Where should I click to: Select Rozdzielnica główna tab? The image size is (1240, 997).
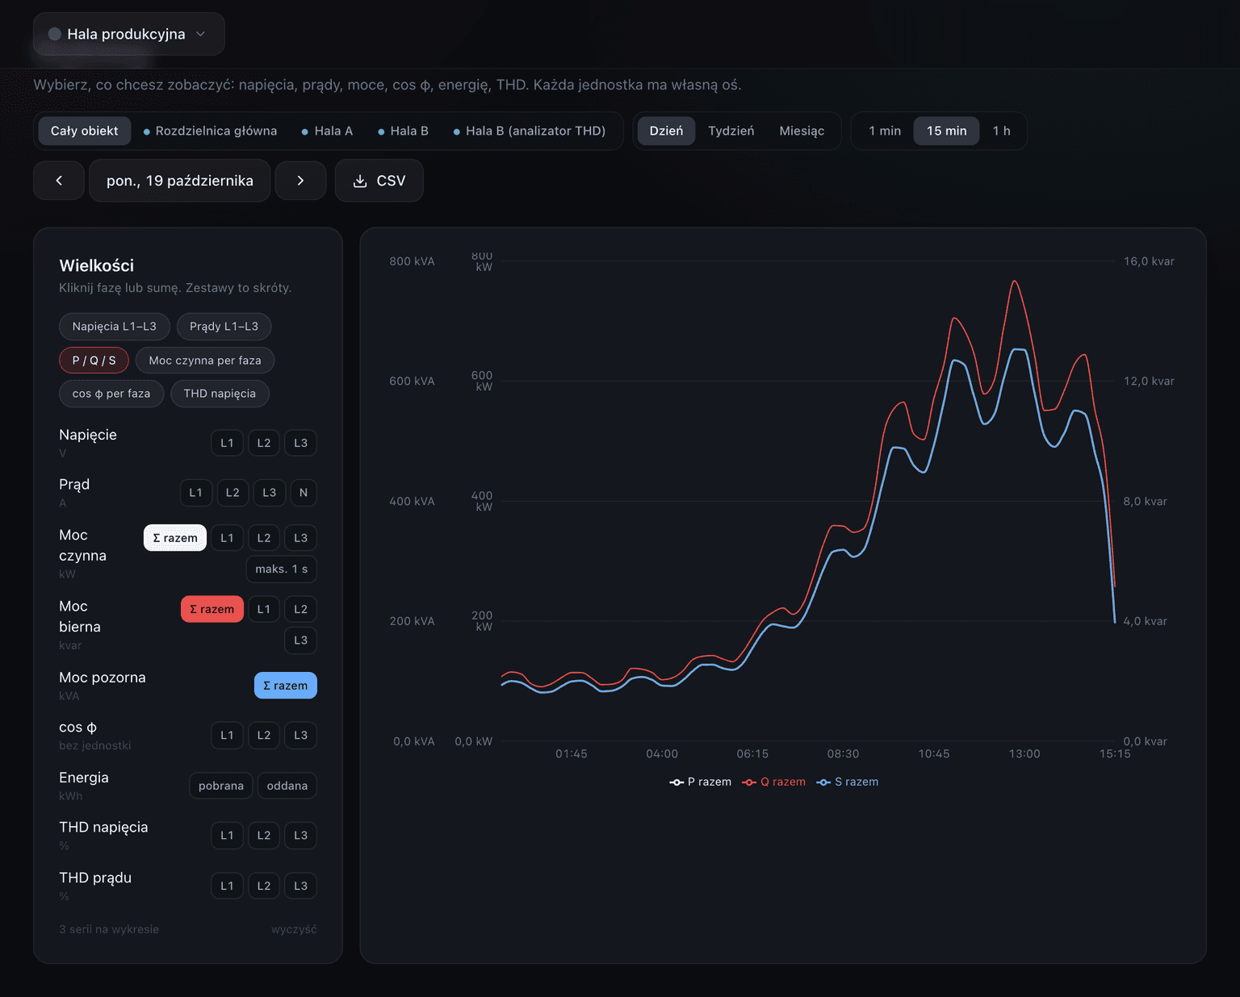tap(210, 131)
